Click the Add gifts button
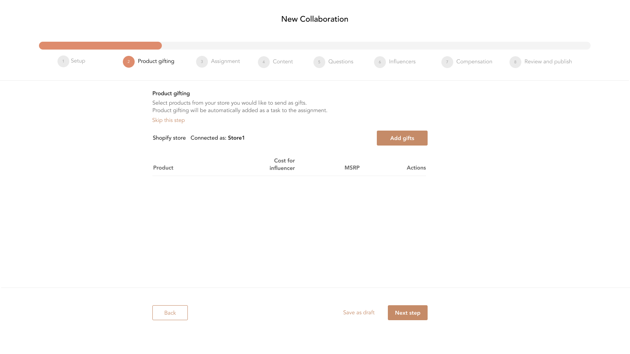 pos(402,138)
